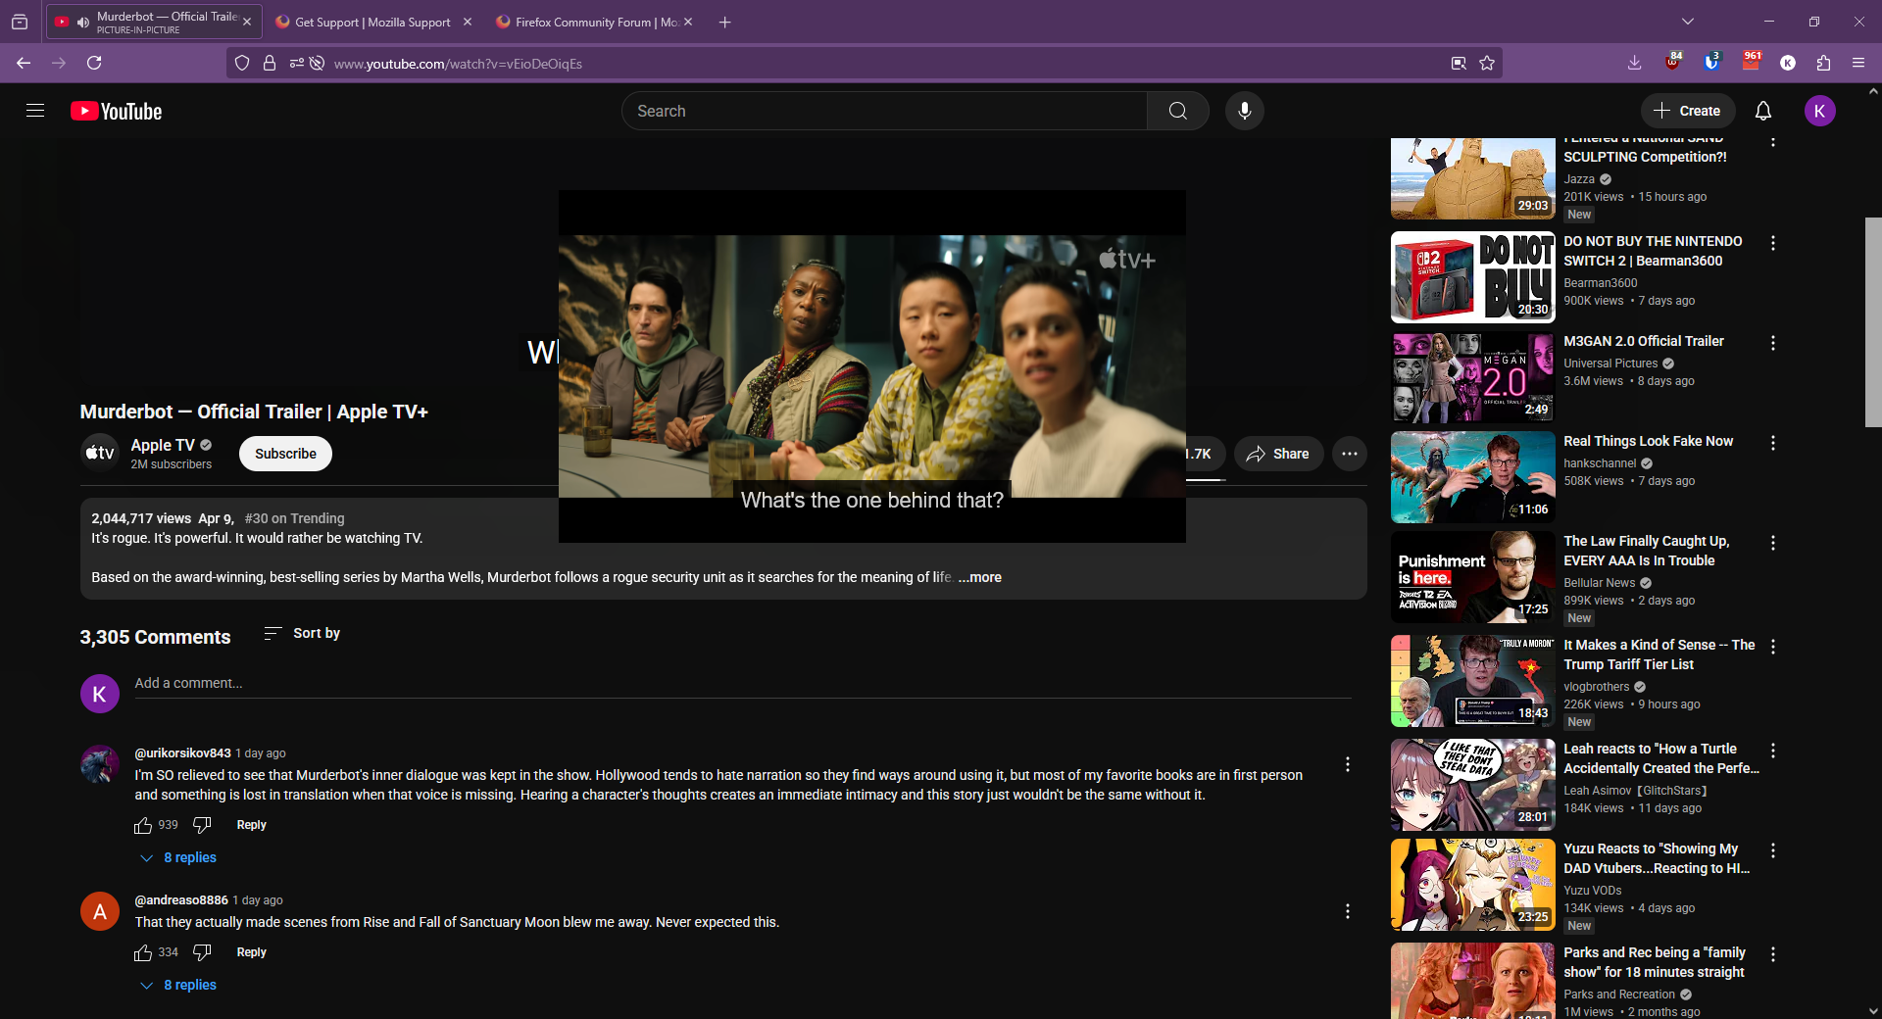This screenshot has height=1019, width=1882.
Task: Click the picture-in-picture video overlay
Action: 872,365
